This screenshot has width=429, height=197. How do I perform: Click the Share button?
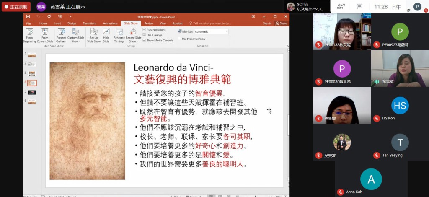coord(281,23)
